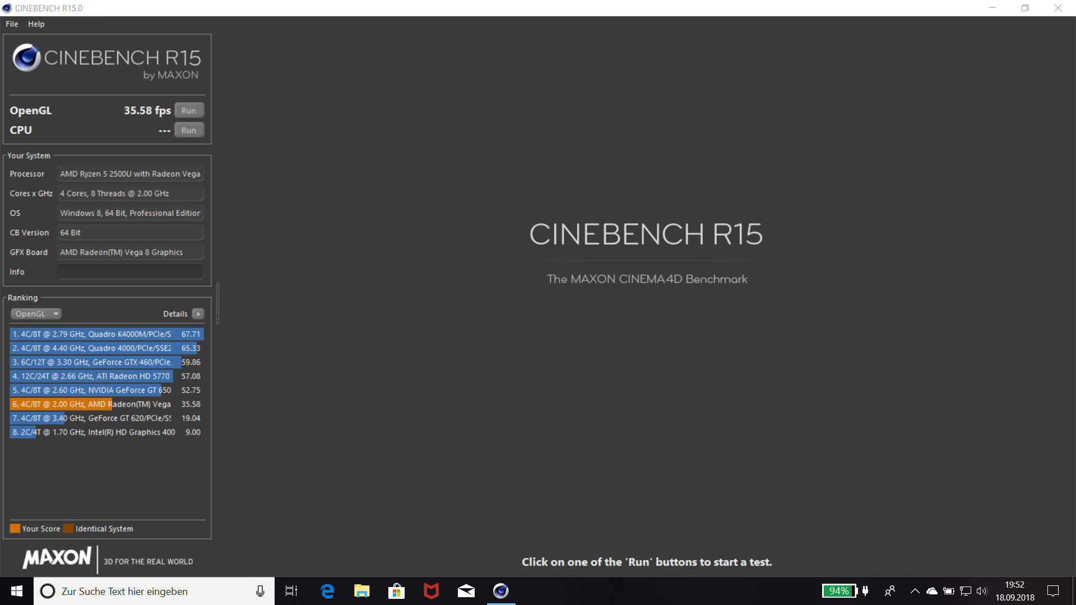
Task: Click the Details arrow expander
Action: click(x=198, y=314)
